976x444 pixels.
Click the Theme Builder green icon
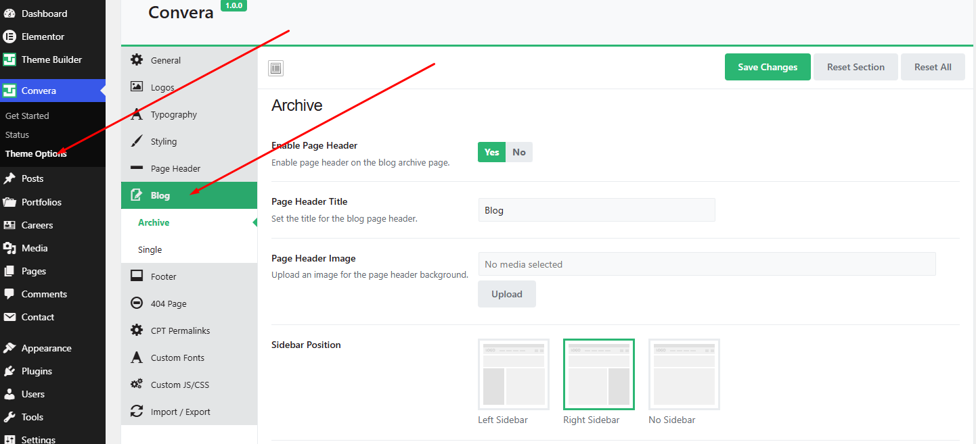tap(9, 59)
